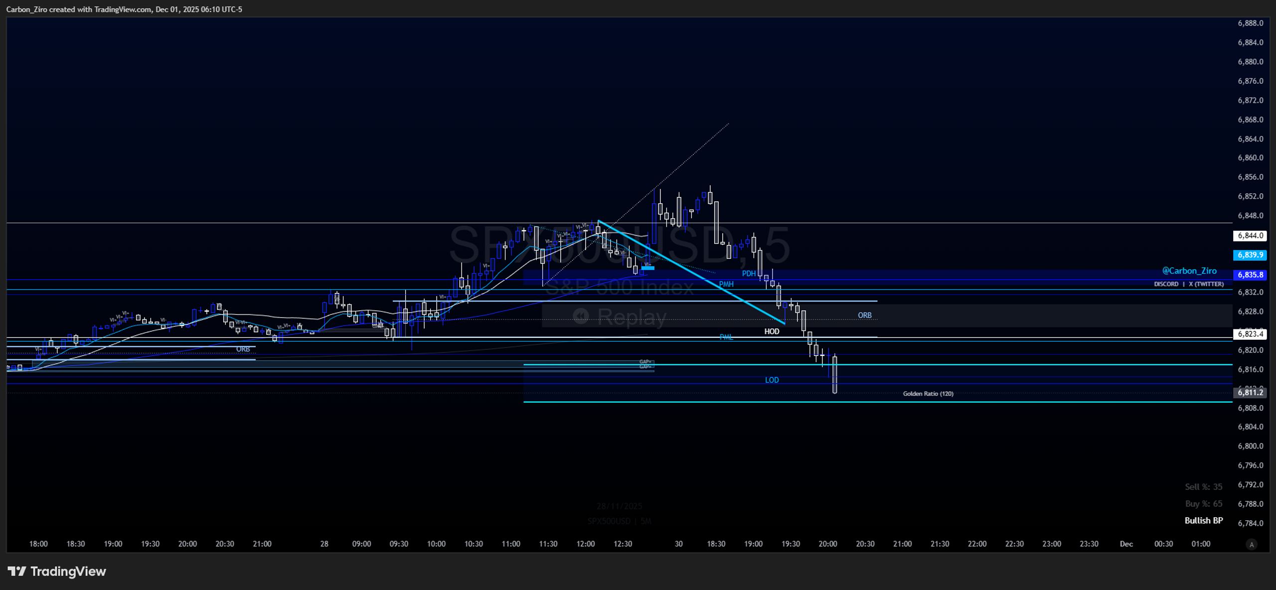Click the 6,888.0 price axis label
This screenshot has height=590, width=1276.
[x=1251, y=23]
